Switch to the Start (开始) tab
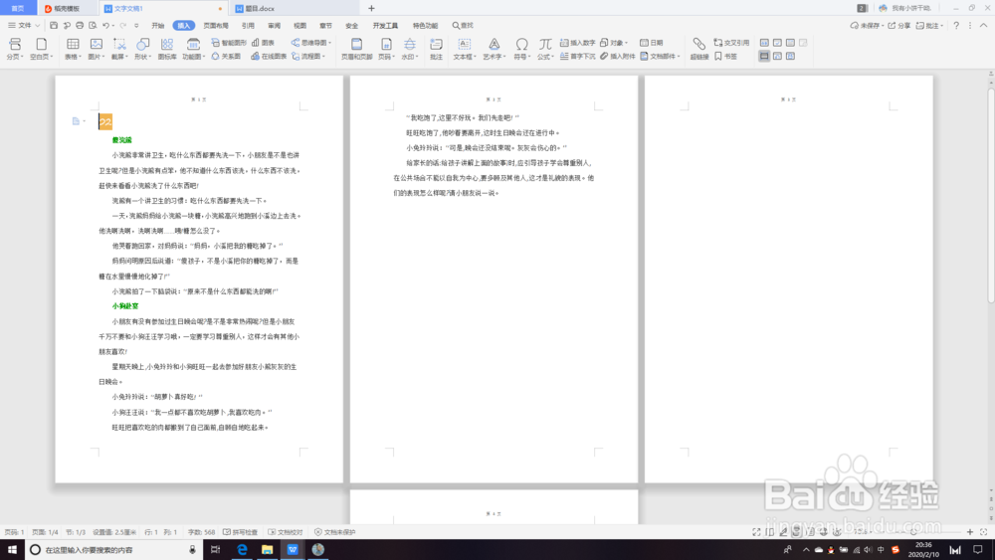Screen dimensions: 995x560 click(158, 26)
